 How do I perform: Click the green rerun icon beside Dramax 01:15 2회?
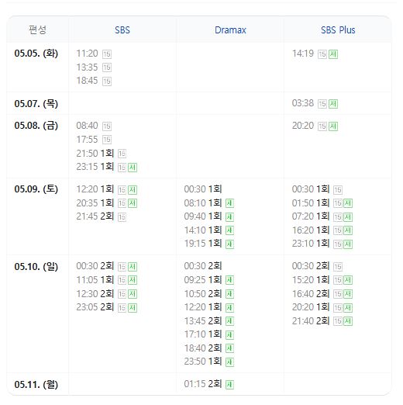click(229, 385)
